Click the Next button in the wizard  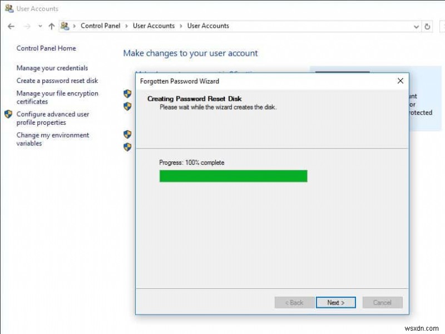[x=336, y=302]
